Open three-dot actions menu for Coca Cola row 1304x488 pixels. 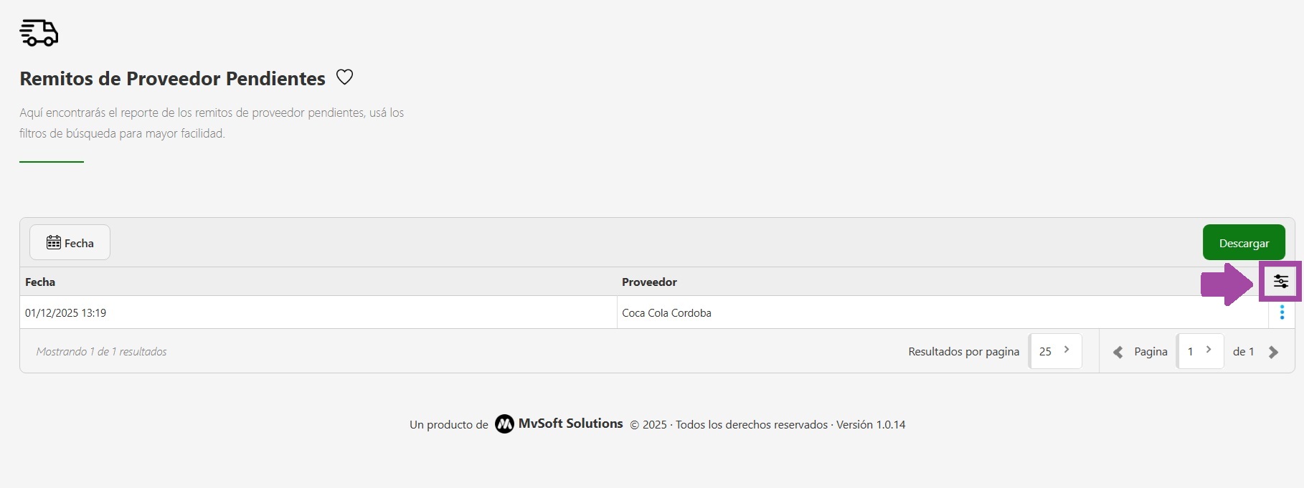(1282, 312)
